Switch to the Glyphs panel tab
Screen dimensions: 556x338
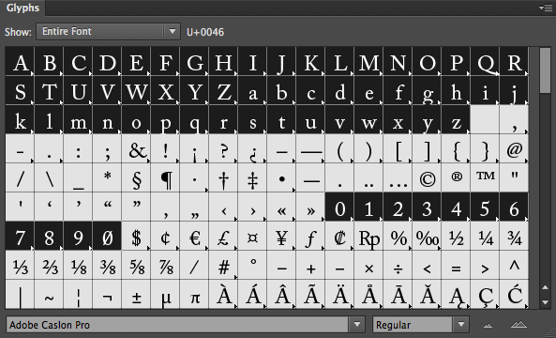[23, 8]
